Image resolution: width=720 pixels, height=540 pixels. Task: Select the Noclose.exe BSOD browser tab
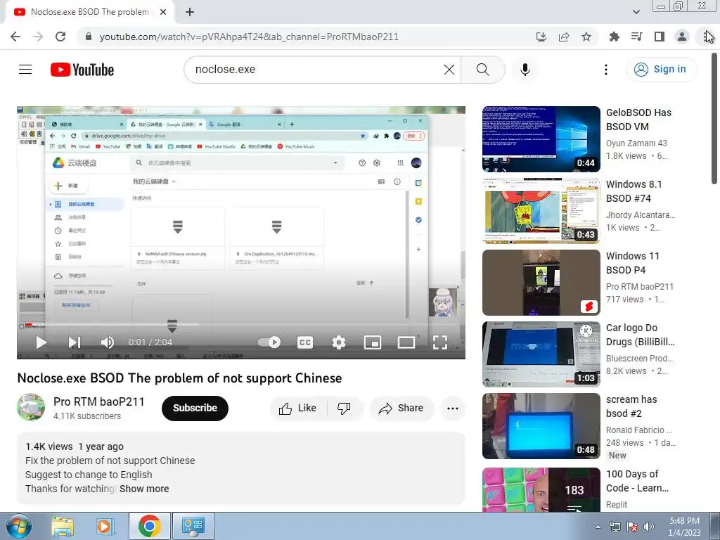tap(89, 12)
